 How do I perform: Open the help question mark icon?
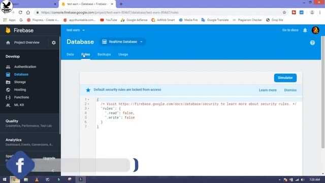[x=312, y=43]
